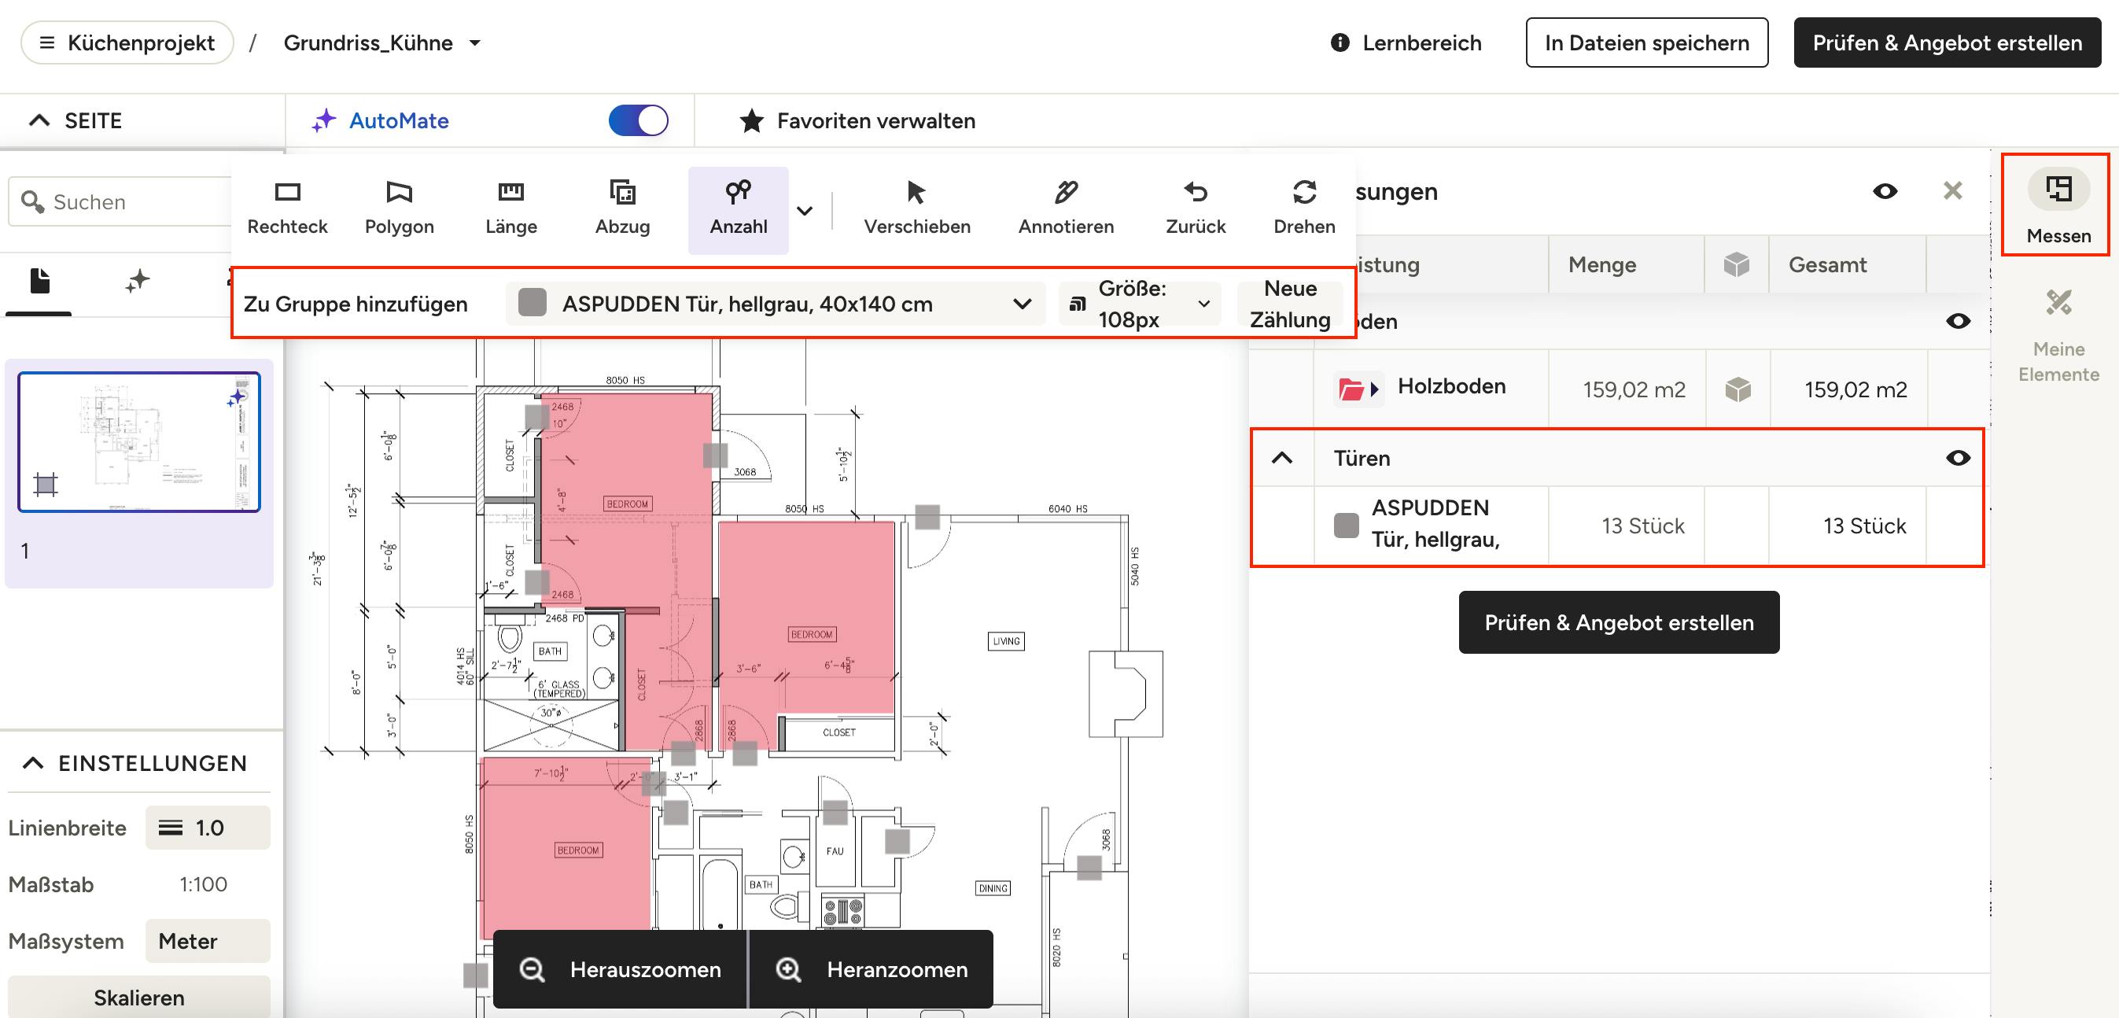Click the sparkle badge on page thumbnail
The width and height of the screenshot is (2119, 1018).
coord(237,397)
